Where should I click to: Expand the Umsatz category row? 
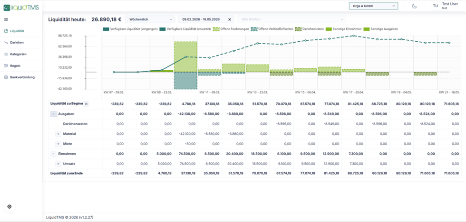point(58,164)
